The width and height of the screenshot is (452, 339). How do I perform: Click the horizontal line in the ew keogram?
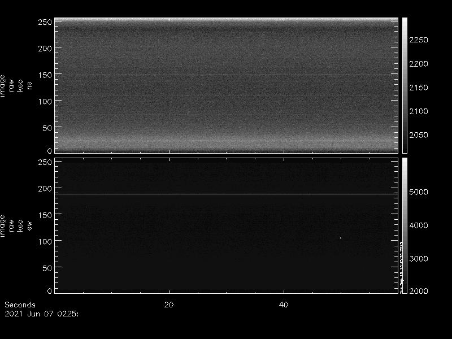click(x=226, y=194)
